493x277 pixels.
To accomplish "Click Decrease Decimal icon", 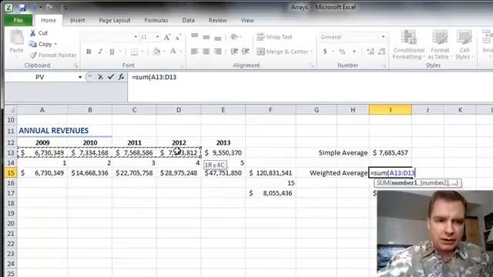I will (382, 52).
